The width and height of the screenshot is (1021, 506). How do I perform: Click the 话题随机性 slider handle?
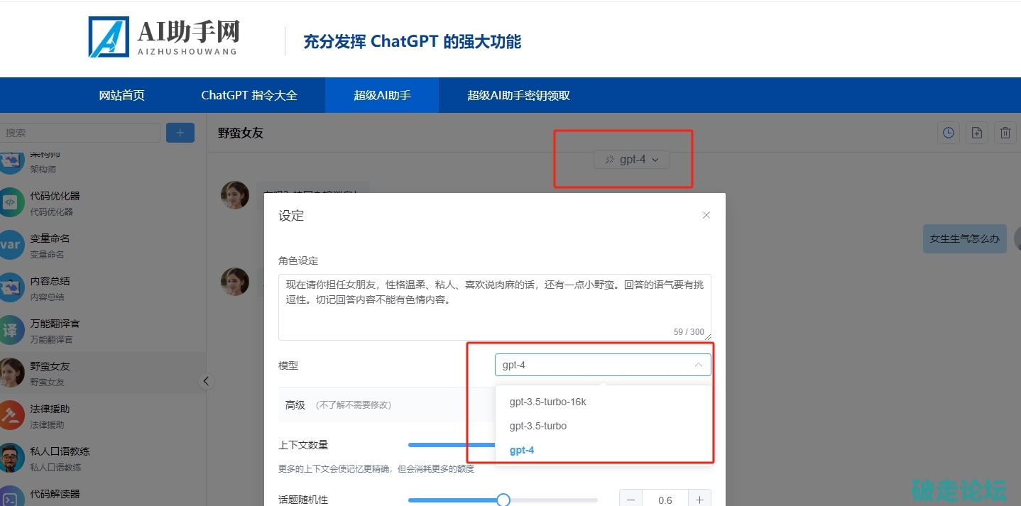pos(503,500)
